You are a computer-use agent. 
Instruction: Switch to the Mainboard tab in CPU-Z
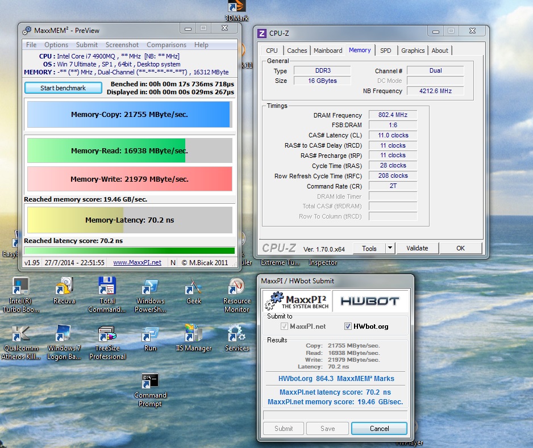(328, 51)
